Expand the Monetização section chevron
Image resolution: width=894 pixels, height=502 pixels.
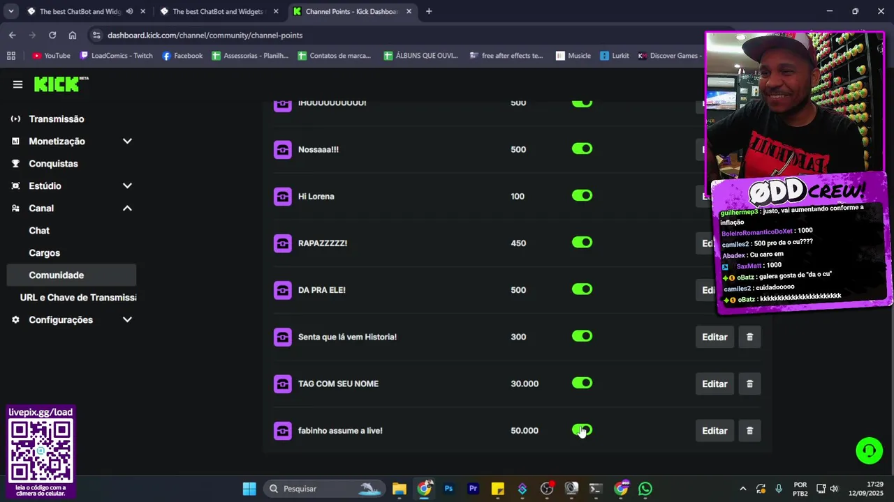127,142
